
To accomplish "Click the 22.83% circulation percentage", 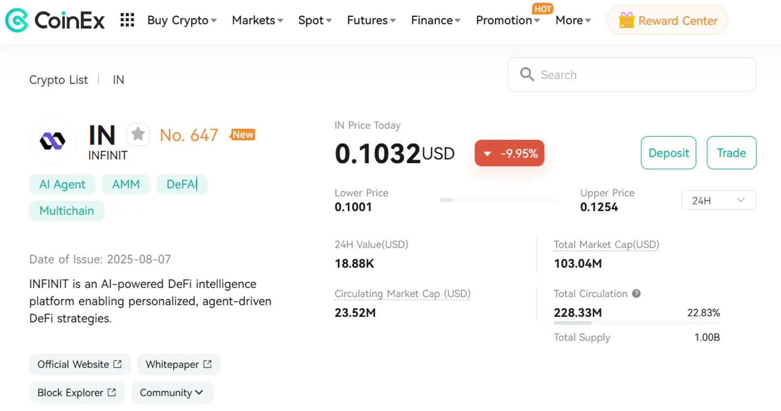I will coord(703,313).
